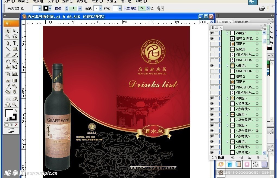This screenshot has height=178, width=277.
Task: Reset default fill and stroke small icon
Action: pyautogui.click(x=7, y=120)
